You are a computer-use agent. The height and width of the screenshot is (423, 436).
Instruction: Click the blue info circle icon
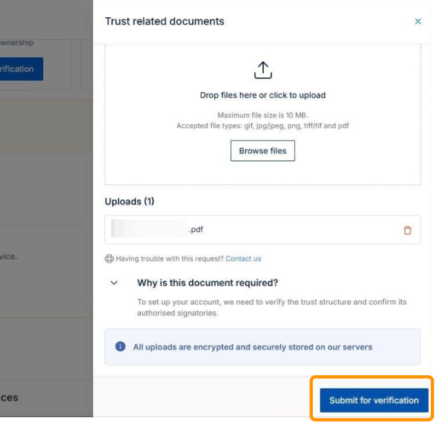[120, 346]
